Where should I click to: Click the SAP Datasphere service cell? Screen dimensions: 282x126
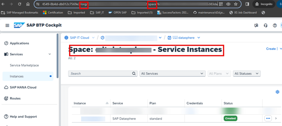coord(124,119)
